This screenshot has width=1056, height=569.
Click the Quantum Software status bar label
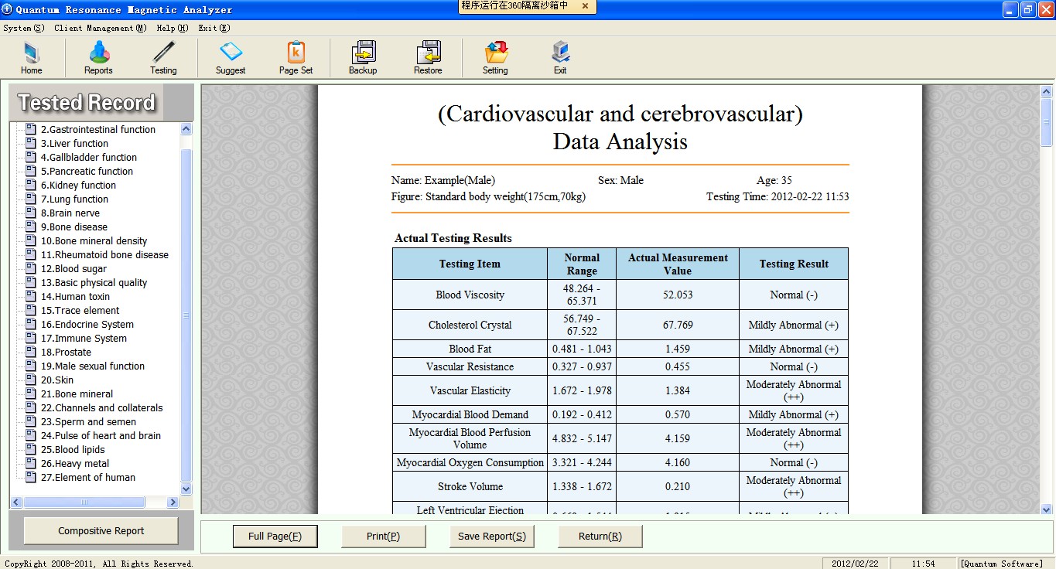1003,564
